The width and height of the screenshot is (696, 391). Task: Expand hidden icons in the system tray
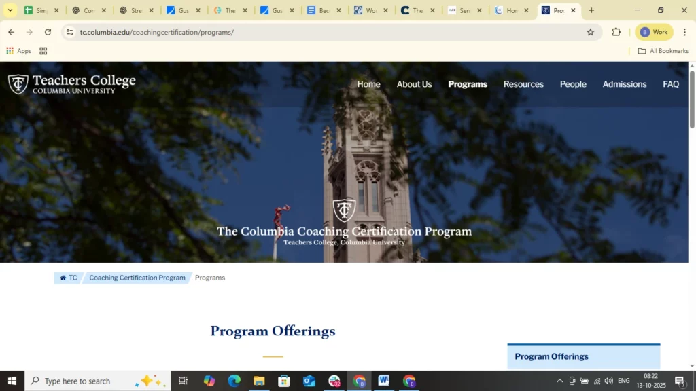(559, 381)
